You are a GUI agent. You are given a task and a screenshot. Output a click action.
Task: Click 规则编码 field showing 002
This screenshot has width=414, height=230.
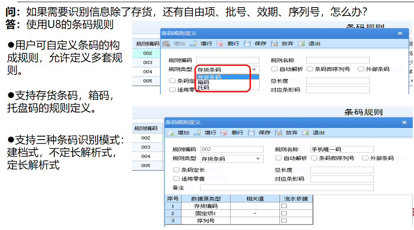[x=232, y=150]
